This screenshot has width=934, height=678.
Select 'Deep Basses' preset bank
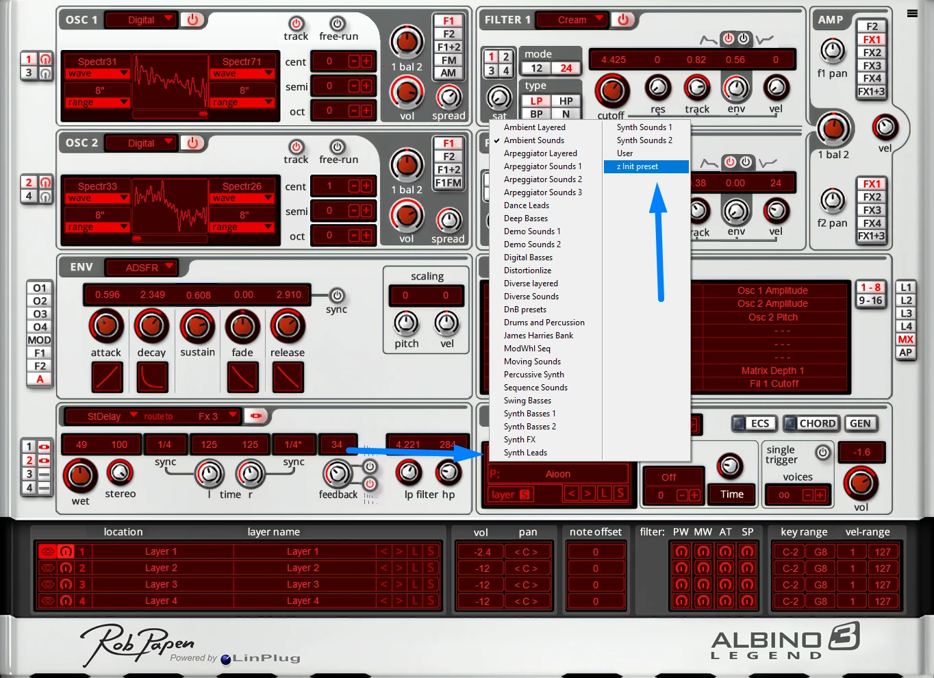coord(526,218)
